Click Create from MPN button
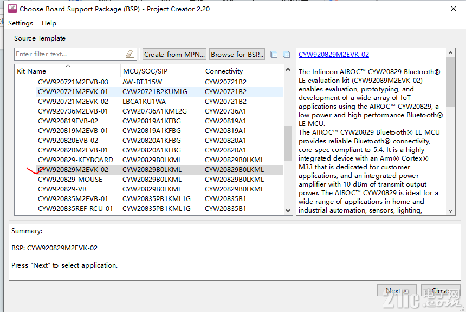 pos(174,54)
